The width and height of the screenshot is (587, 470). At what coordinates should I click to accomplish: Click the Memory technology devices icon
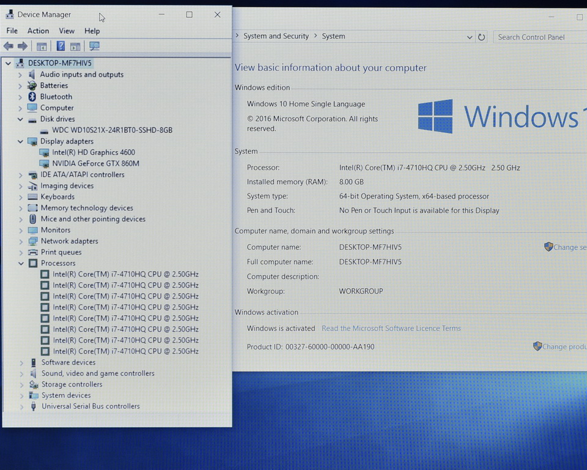(33, 207)
